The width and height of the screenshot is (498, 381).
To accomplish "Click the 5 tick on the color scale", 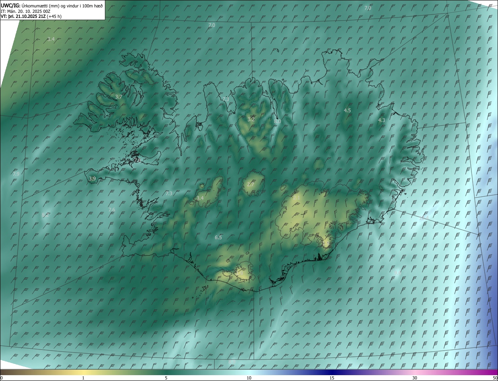I will tap(166, 378).
